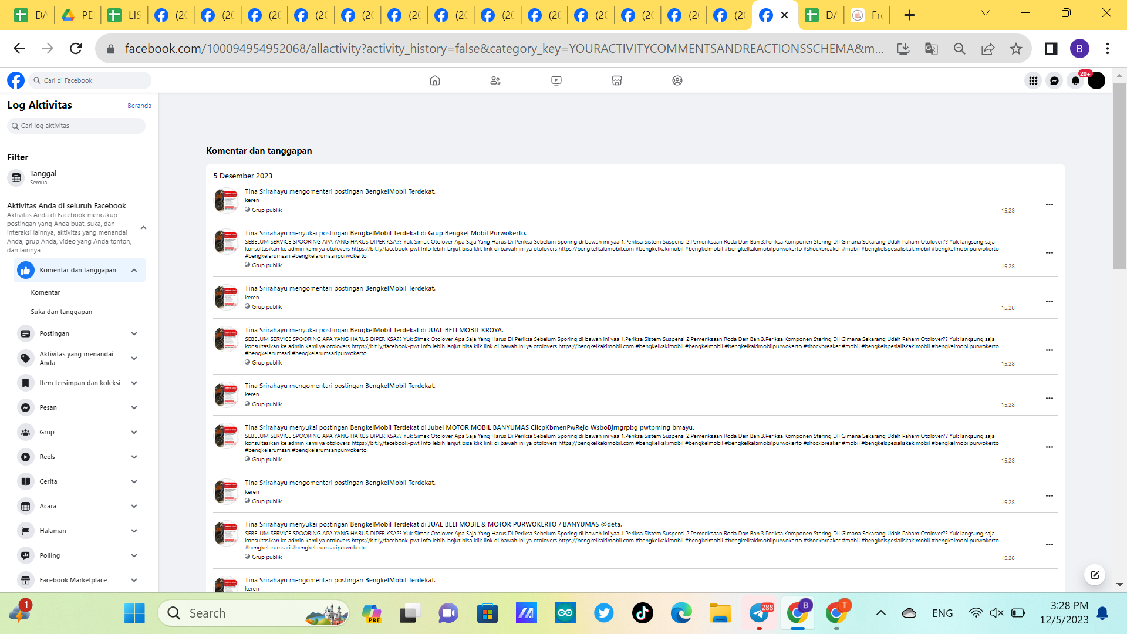This screenshot has height=634, width=1127.
Task: Click the browser address bar URL
Action: tap(504, 49)
